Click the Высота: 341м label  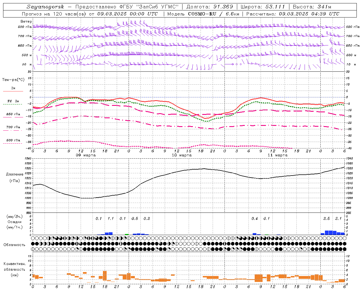click(312, 7)
